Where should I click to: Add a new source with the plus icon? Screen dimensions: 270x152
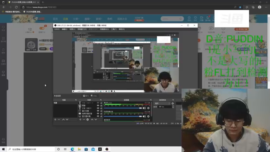[80, 120]
